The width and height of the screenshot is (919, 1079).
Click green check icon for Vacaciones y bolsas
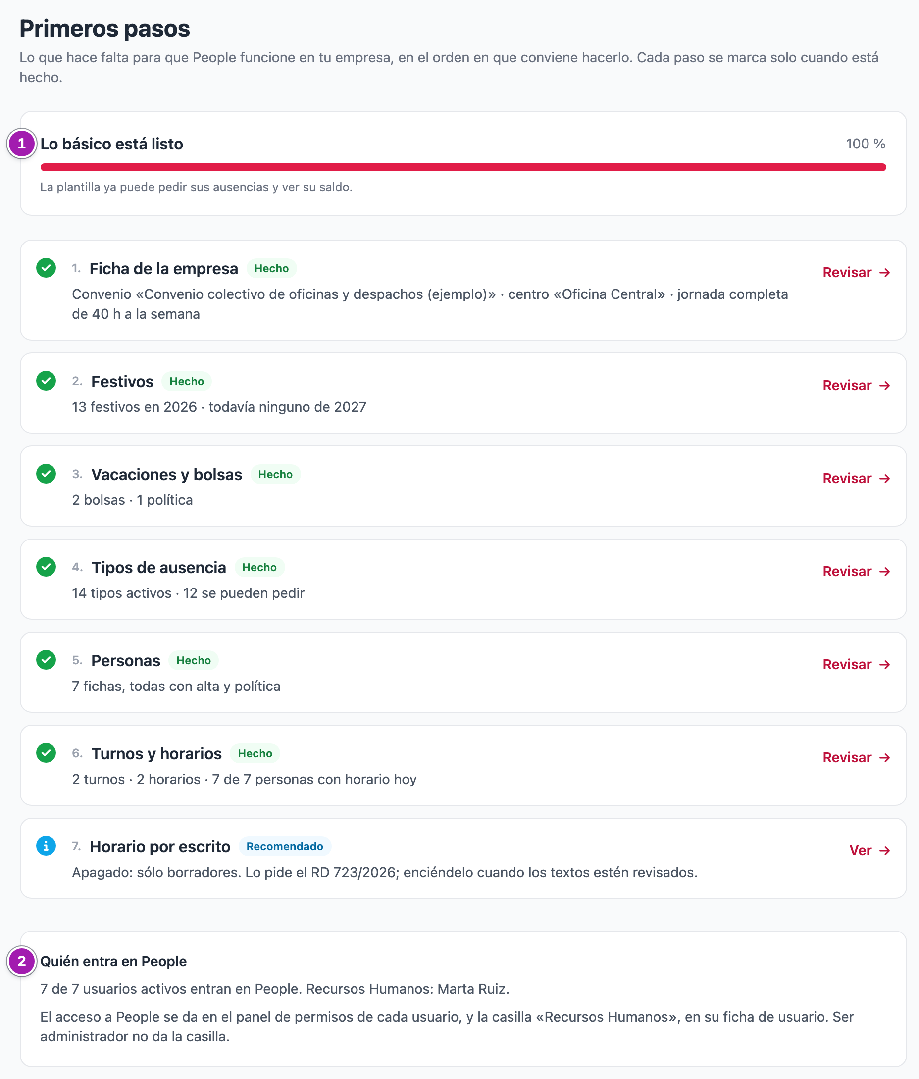(46, 474)
